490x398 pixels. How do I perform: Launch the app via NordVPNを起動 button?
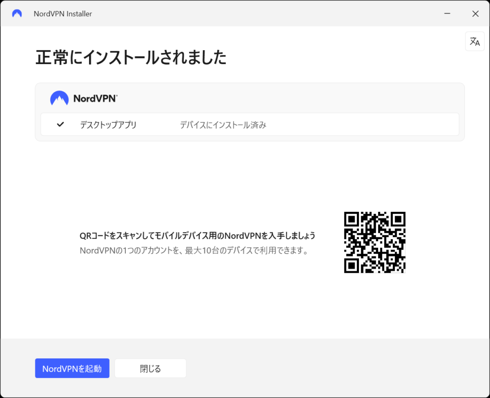(72, 368)
